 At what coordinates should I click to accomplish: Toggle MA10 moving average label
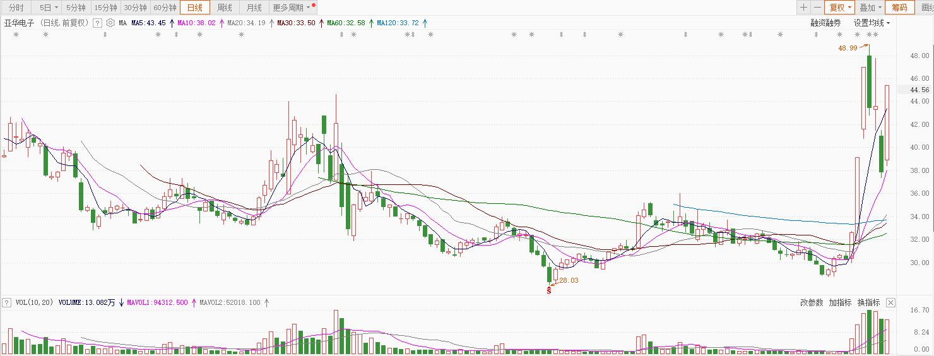click(196, 23)
